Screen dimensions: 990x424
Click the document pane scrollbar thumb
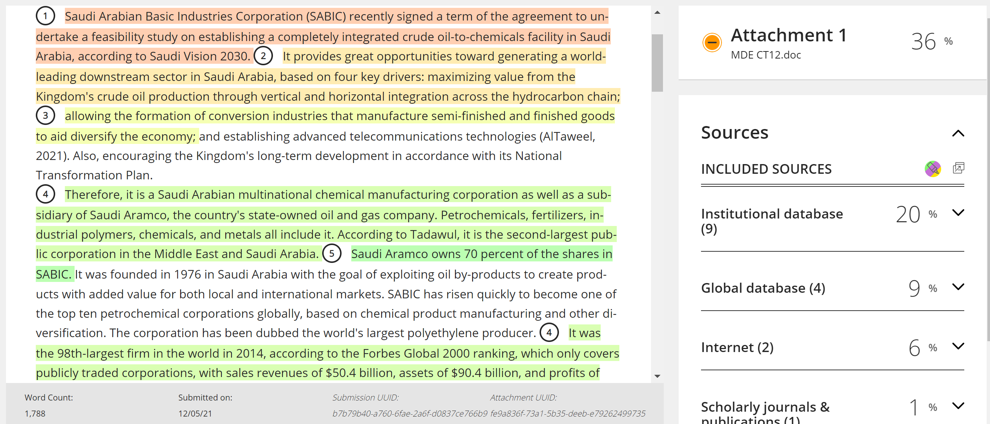(x=657, y=63)
